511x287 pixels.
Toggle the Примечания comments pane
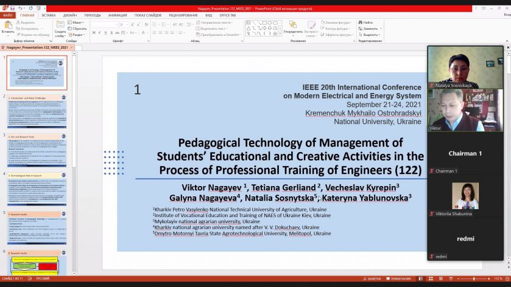click(398, 279)
